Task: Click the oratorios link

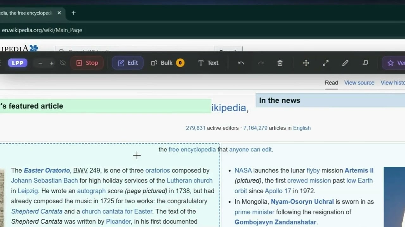Action: pyautogui.click(x=158, y=171)
